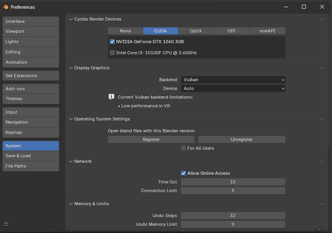Open the Keymap section
Screen dimensions: 332x233
31,133
